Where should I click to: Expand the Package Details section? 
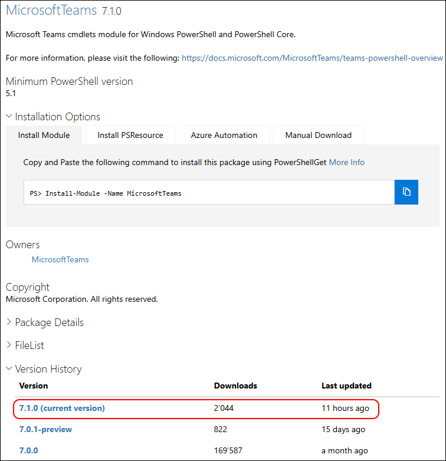point(45,322)
